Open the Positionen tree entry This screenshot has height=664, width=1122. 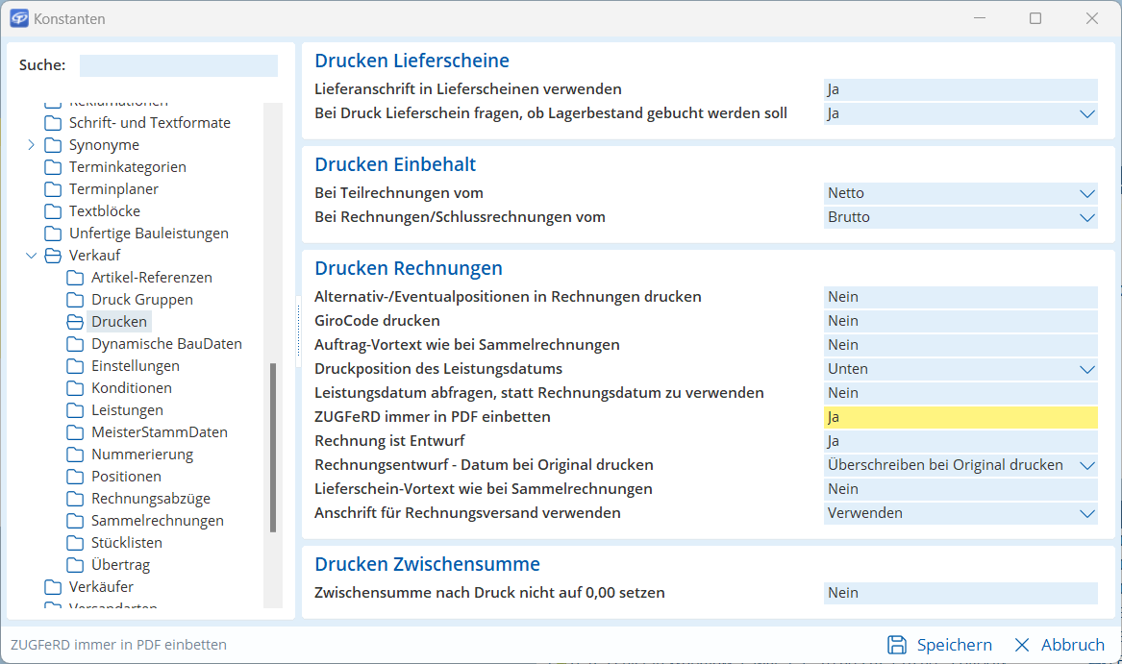[126, 477]
